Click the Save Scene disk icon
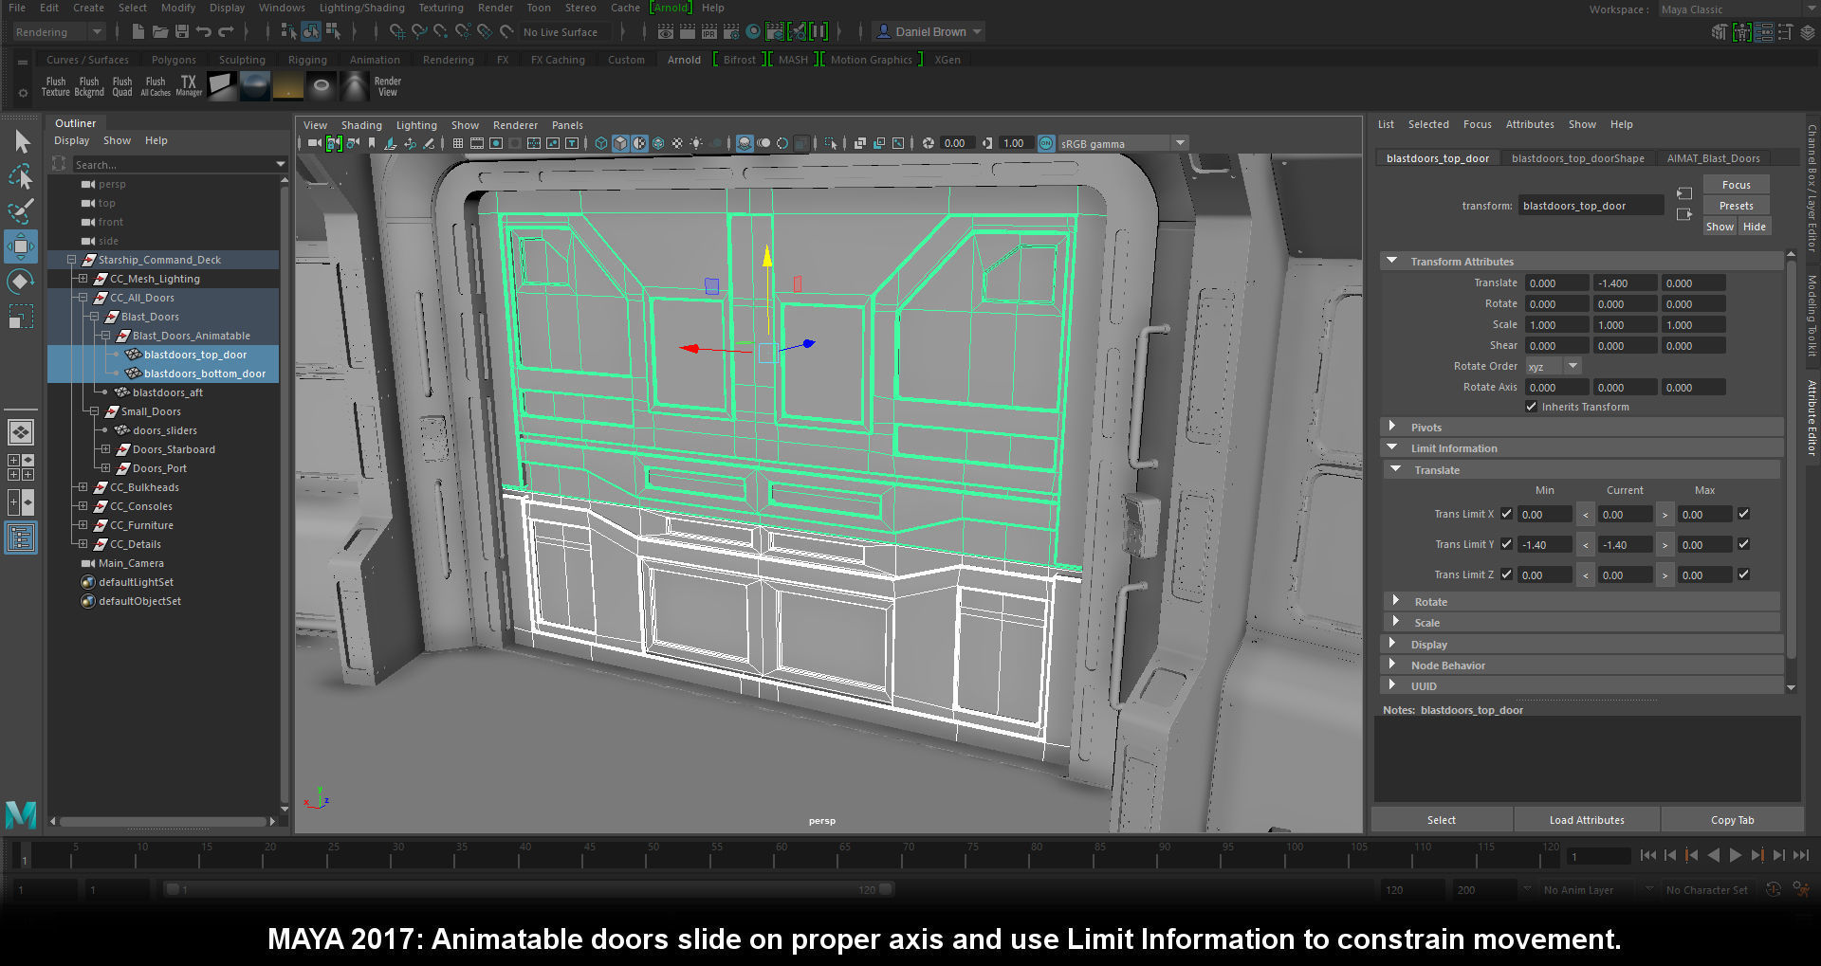The width and height of the screenshot is (1821, 966). coord(182,32)
